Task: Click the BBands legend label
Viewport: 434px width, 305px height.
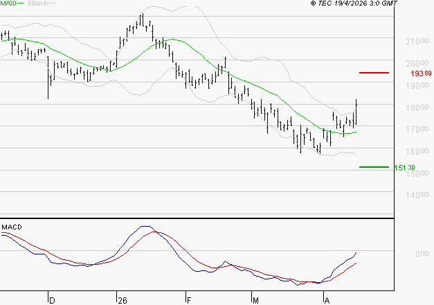Action: pos(39,3)
